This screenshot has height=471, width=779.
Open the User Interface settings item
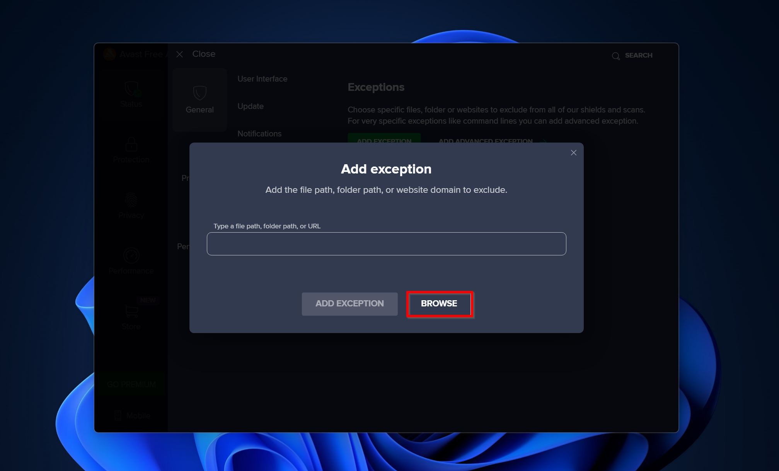[x=263, y=79]
